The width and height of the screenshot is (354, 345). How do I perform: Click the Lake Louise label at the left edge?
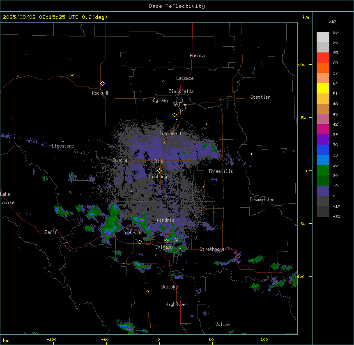click(7, 198)
